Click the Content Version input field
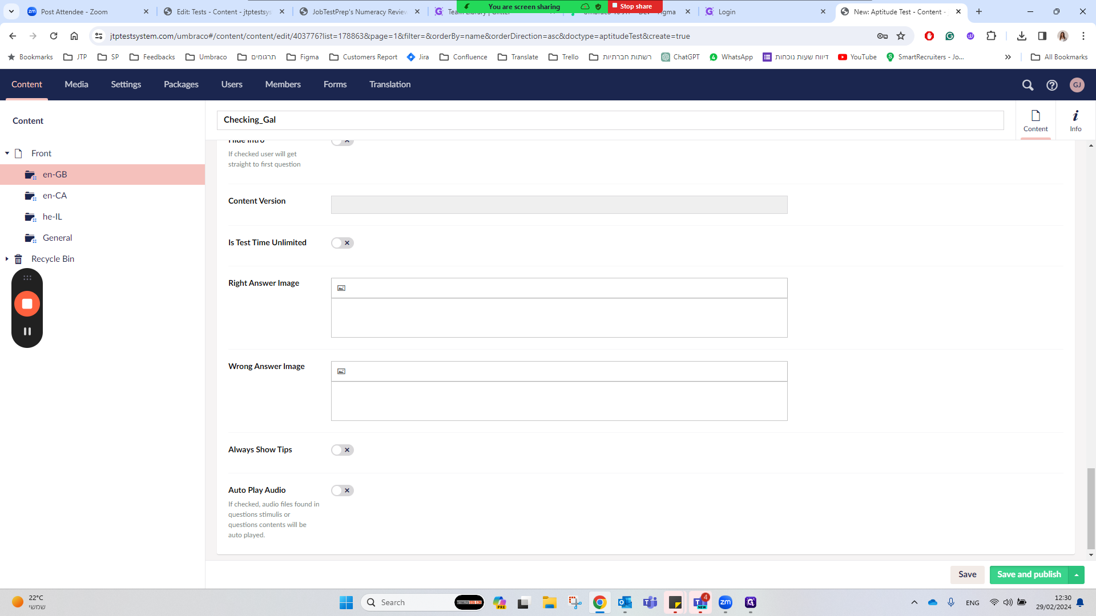 click(559, 205)
